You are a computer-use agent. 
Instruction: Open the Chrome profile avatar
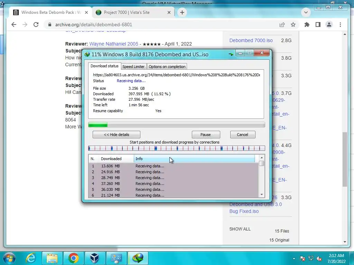(329, 24)
